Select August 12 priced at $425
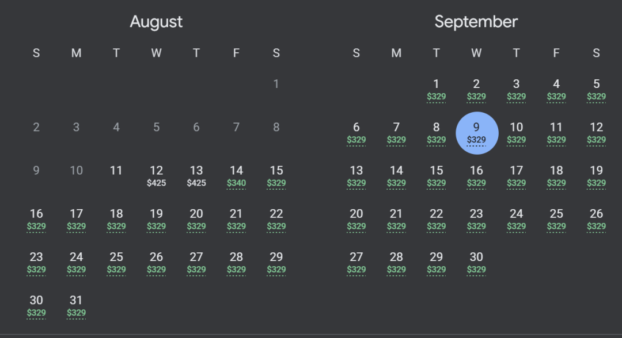This screenshot has height=338, width=622. point(156,176)
